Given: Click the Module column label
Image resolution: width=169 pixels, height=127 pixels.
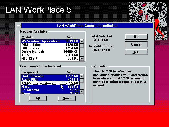Looking at the screenshot, I should pos(27,37).
